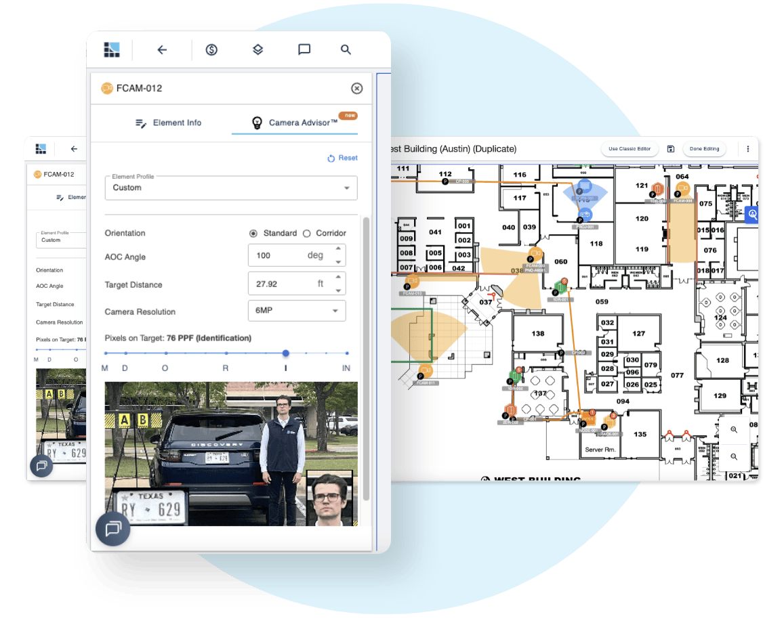Open the floating chat bubble button
The image size is (782, 625).
point(112,529)
